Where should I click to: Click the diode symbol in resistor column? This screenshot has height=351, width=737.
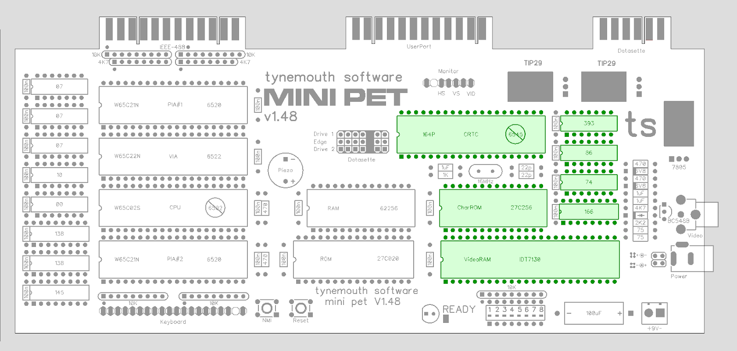click(640, 216)
